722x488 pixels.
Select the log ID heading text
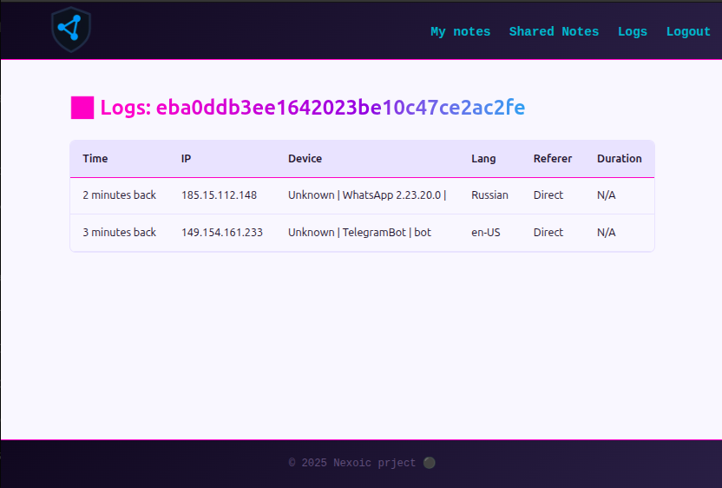click(312, 108)
